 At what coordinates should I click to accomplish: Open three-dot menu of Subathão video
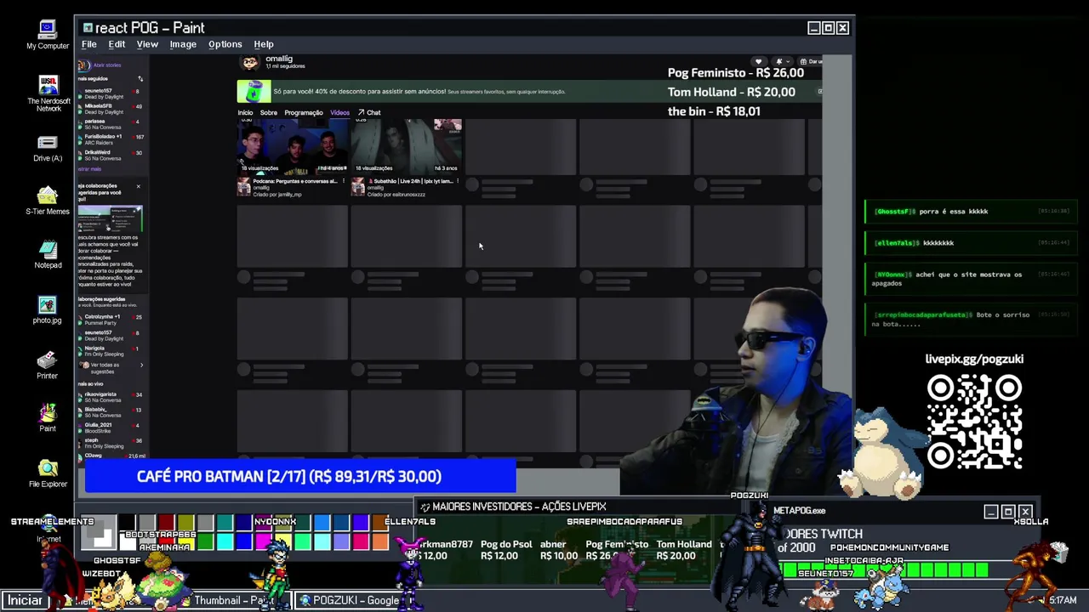(457, 181)
